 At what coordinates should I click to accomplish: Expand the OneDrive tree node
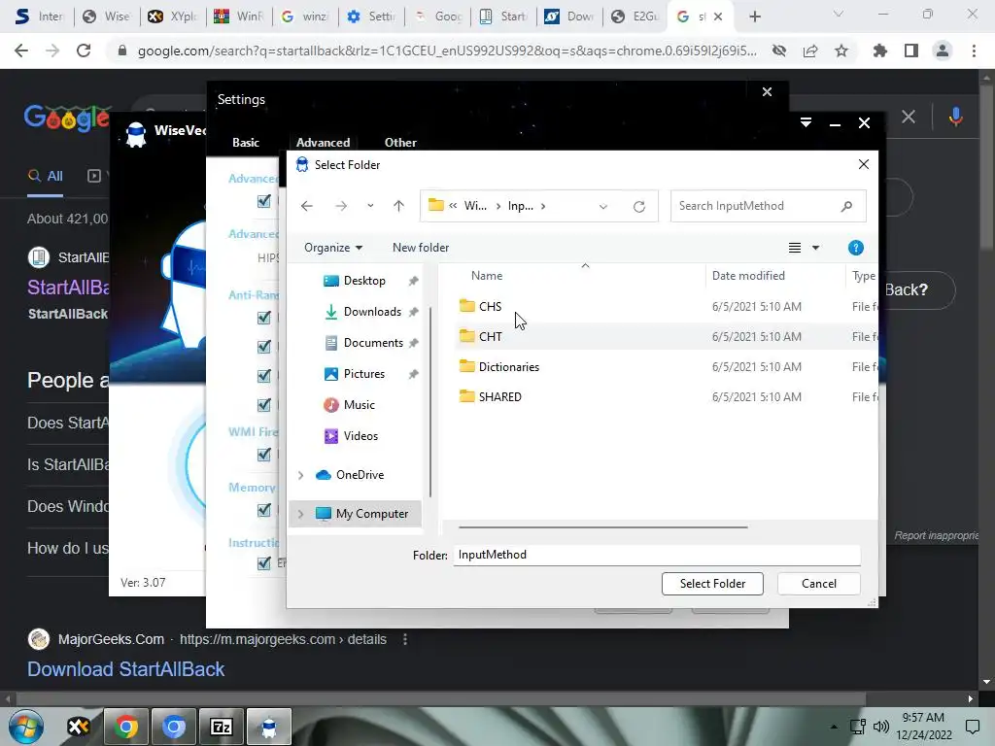click(301, 475)
